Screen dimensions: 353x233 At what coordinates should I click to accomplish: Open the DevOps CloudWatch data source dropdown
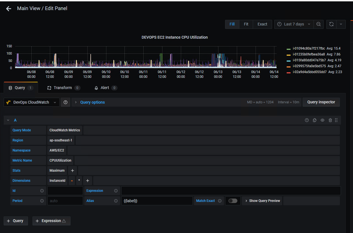click(32, 102)
